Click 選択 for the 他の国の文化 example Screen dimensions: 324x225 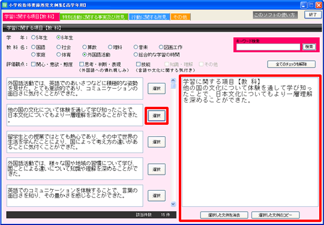click(157, 116)
